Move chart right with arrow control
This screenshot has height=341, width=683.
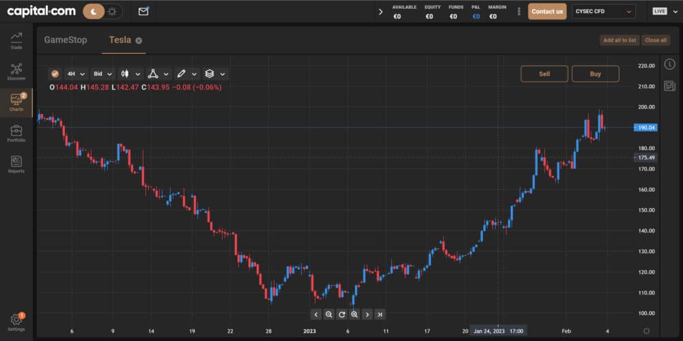[x=367, y=314]
